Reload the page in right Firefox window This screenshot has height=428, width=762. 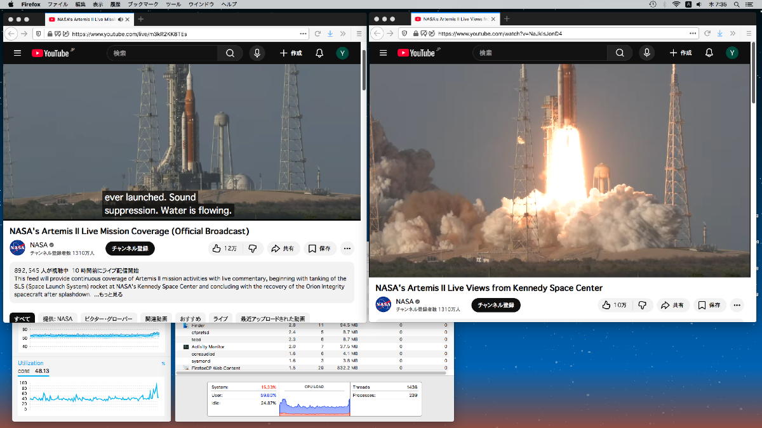tap(707, 33)
